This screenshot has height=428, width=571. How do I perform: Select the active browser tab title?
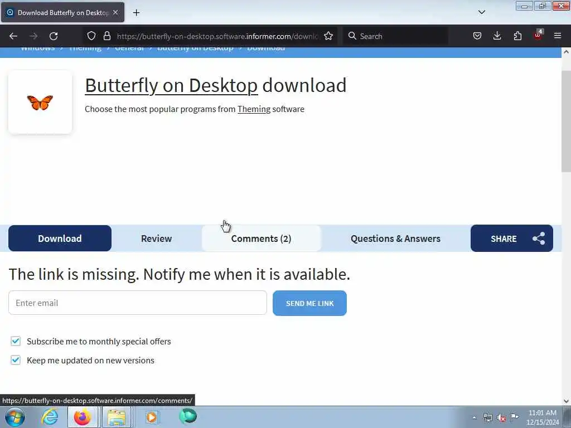pyautogui.click(x=63, y=13)
